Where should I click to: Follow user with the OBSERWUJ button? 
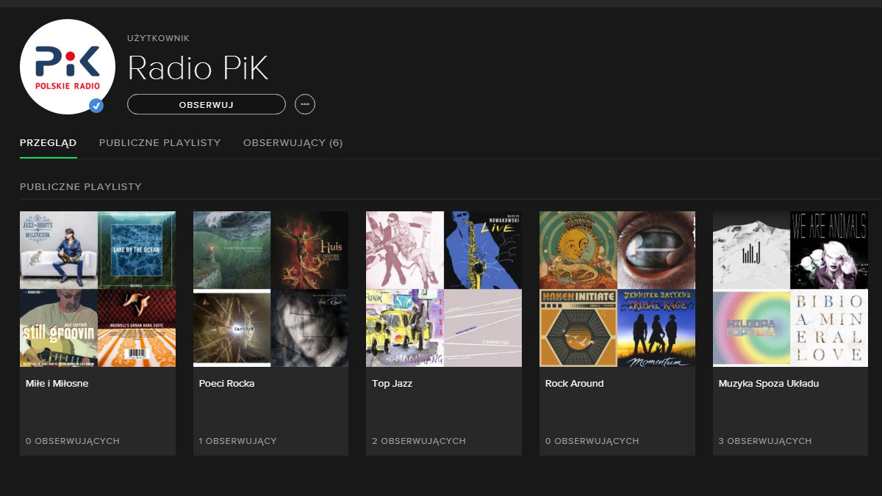pos(207,104)
